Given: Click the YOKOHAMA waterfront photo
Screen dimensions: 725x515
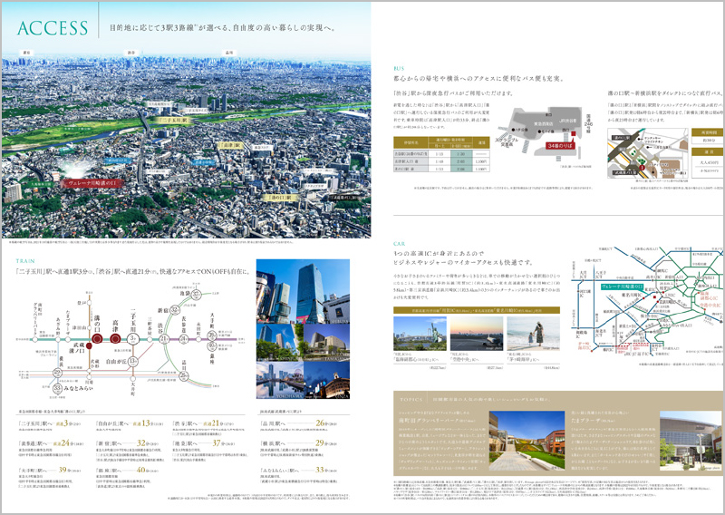Looking at the screenshot, I should click(x=279, y=380).
